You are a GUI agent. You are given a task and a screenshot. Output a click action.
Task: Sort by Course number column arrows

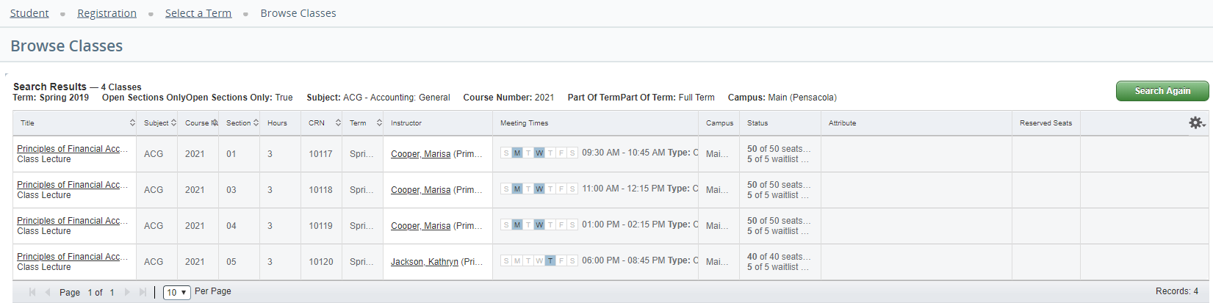pyautogui.click(x=215, y=123)
